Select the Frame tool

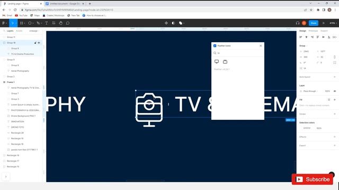tap(21, 23)
